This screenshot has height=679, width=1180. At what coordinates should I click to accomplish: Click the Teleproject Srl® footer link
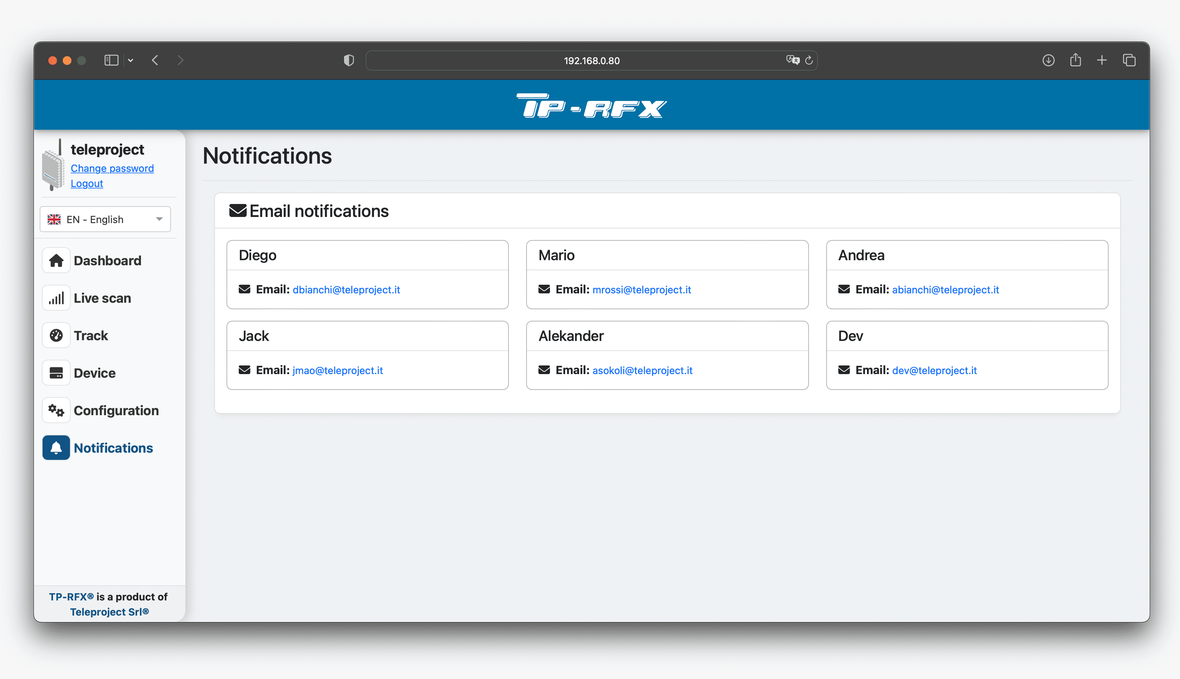[110, 611]
